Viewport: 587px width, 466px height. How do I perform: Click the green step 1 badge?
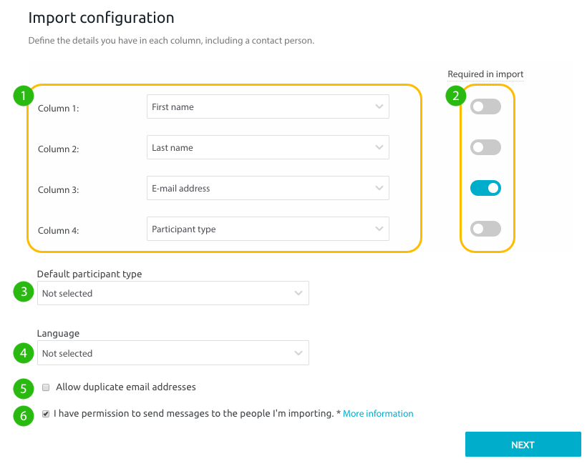click(22, 96)
